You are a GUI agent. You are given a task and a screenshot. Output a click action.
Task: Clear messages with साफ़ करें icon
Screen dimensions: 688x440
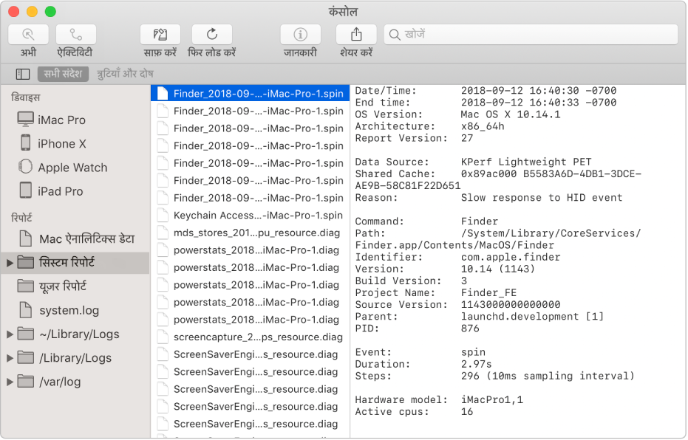point(160,34)
